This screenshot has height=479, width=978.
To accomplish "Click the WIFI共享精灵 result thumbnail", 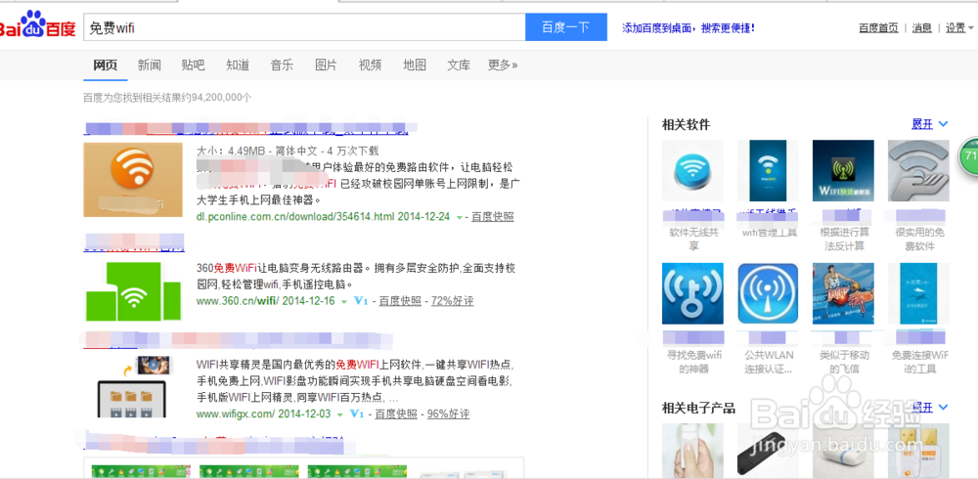I will (x=133, y=387).
